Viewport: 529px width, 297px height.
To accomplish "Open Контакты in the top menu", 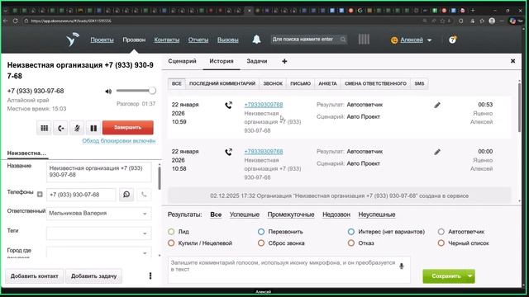I will click(167, 40).
